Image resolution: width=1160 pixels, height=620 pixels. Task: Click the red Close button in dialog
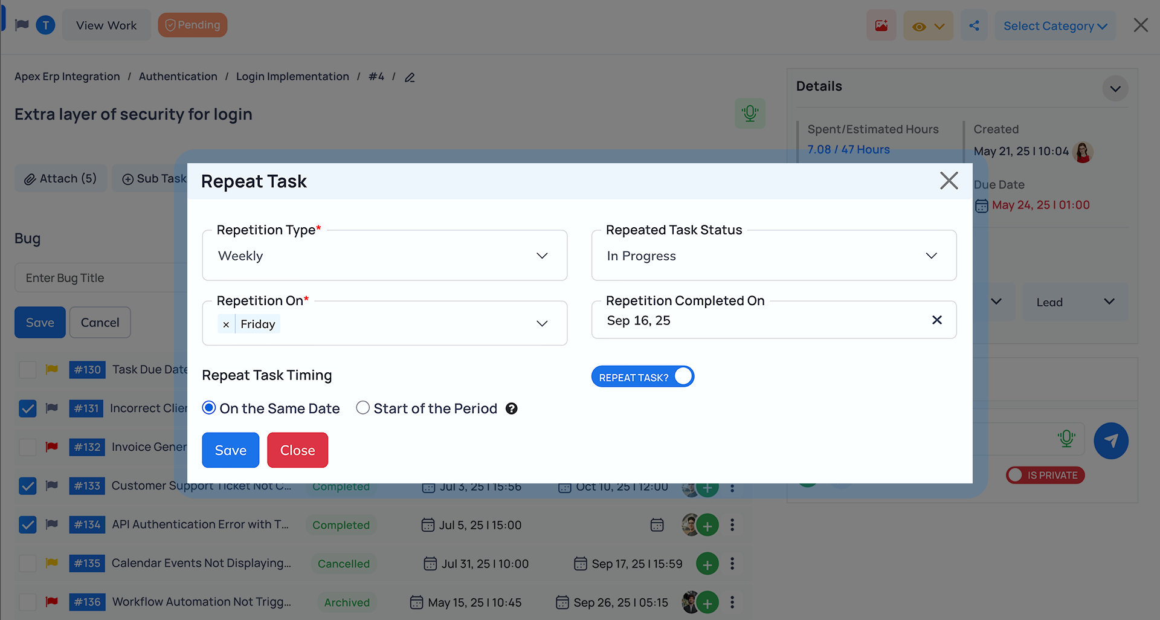point(297,450)
